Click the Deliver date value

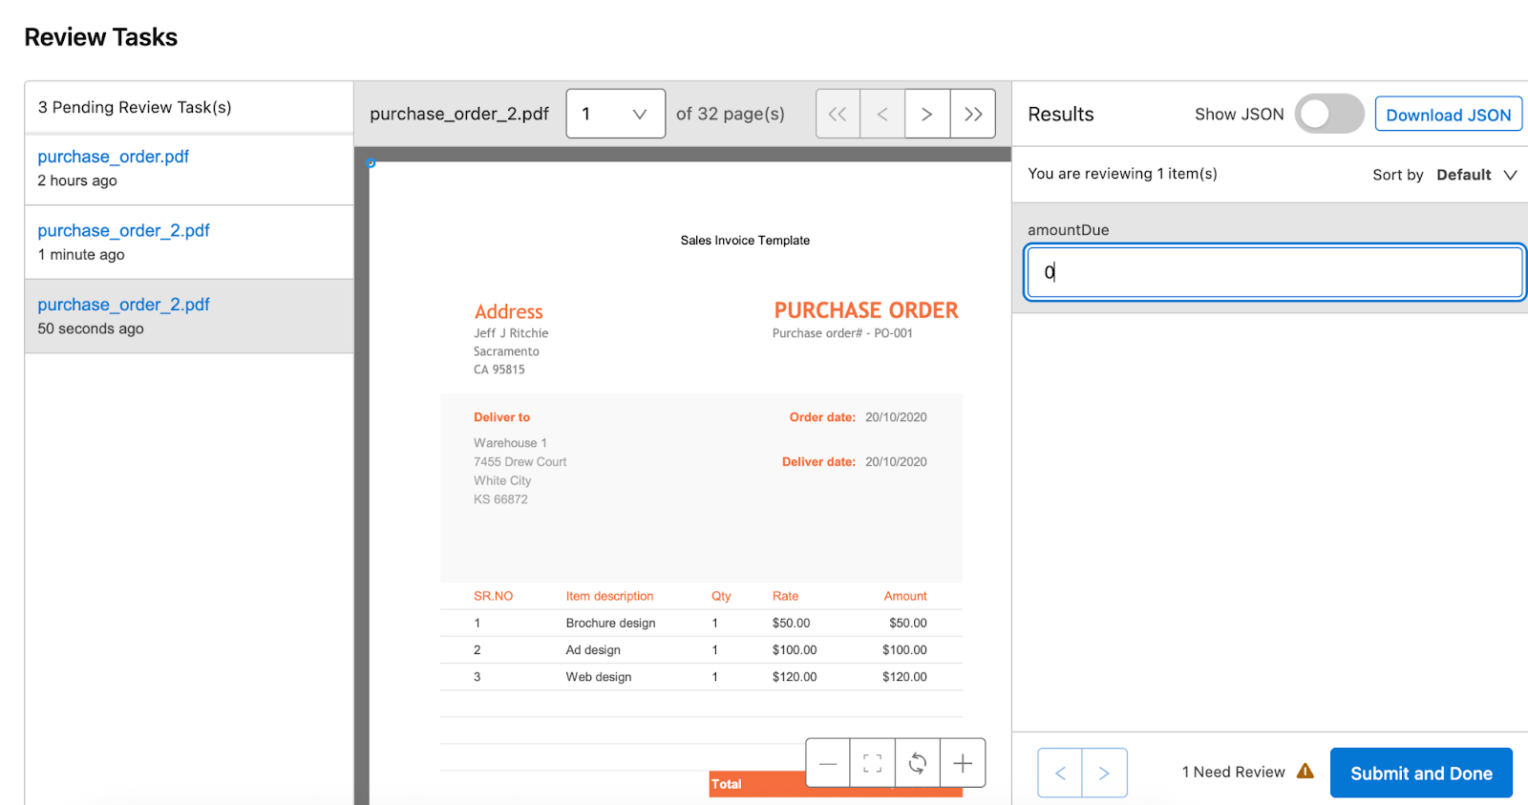896,462
